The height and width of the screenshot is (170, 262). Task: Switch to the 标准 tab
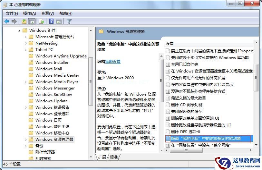[x=114, y=157]
